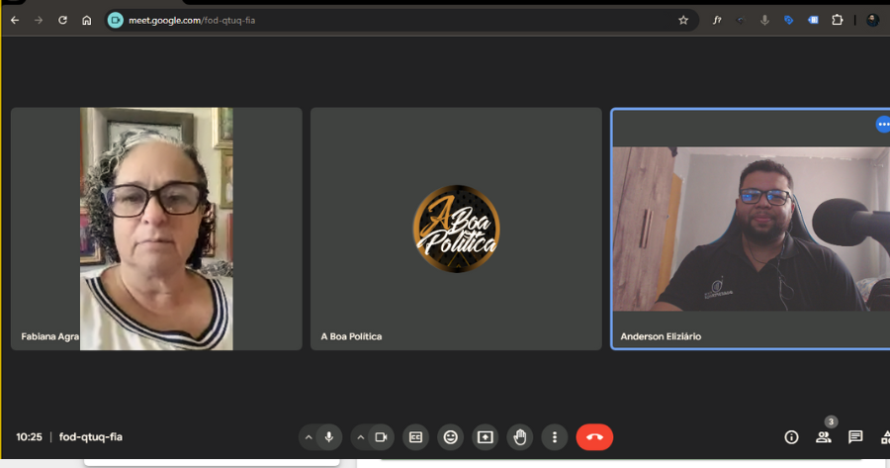The image size is (890, 468).
Task: Leave the call with the red button
Action: 594,437
